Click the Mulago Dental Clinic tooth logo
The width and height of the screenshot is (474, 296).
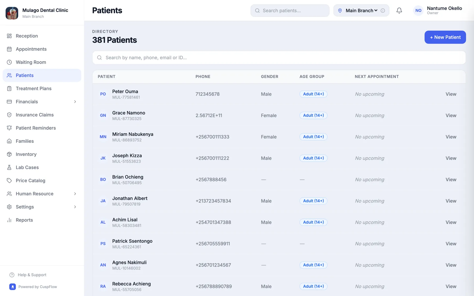[x=12, y=13]
